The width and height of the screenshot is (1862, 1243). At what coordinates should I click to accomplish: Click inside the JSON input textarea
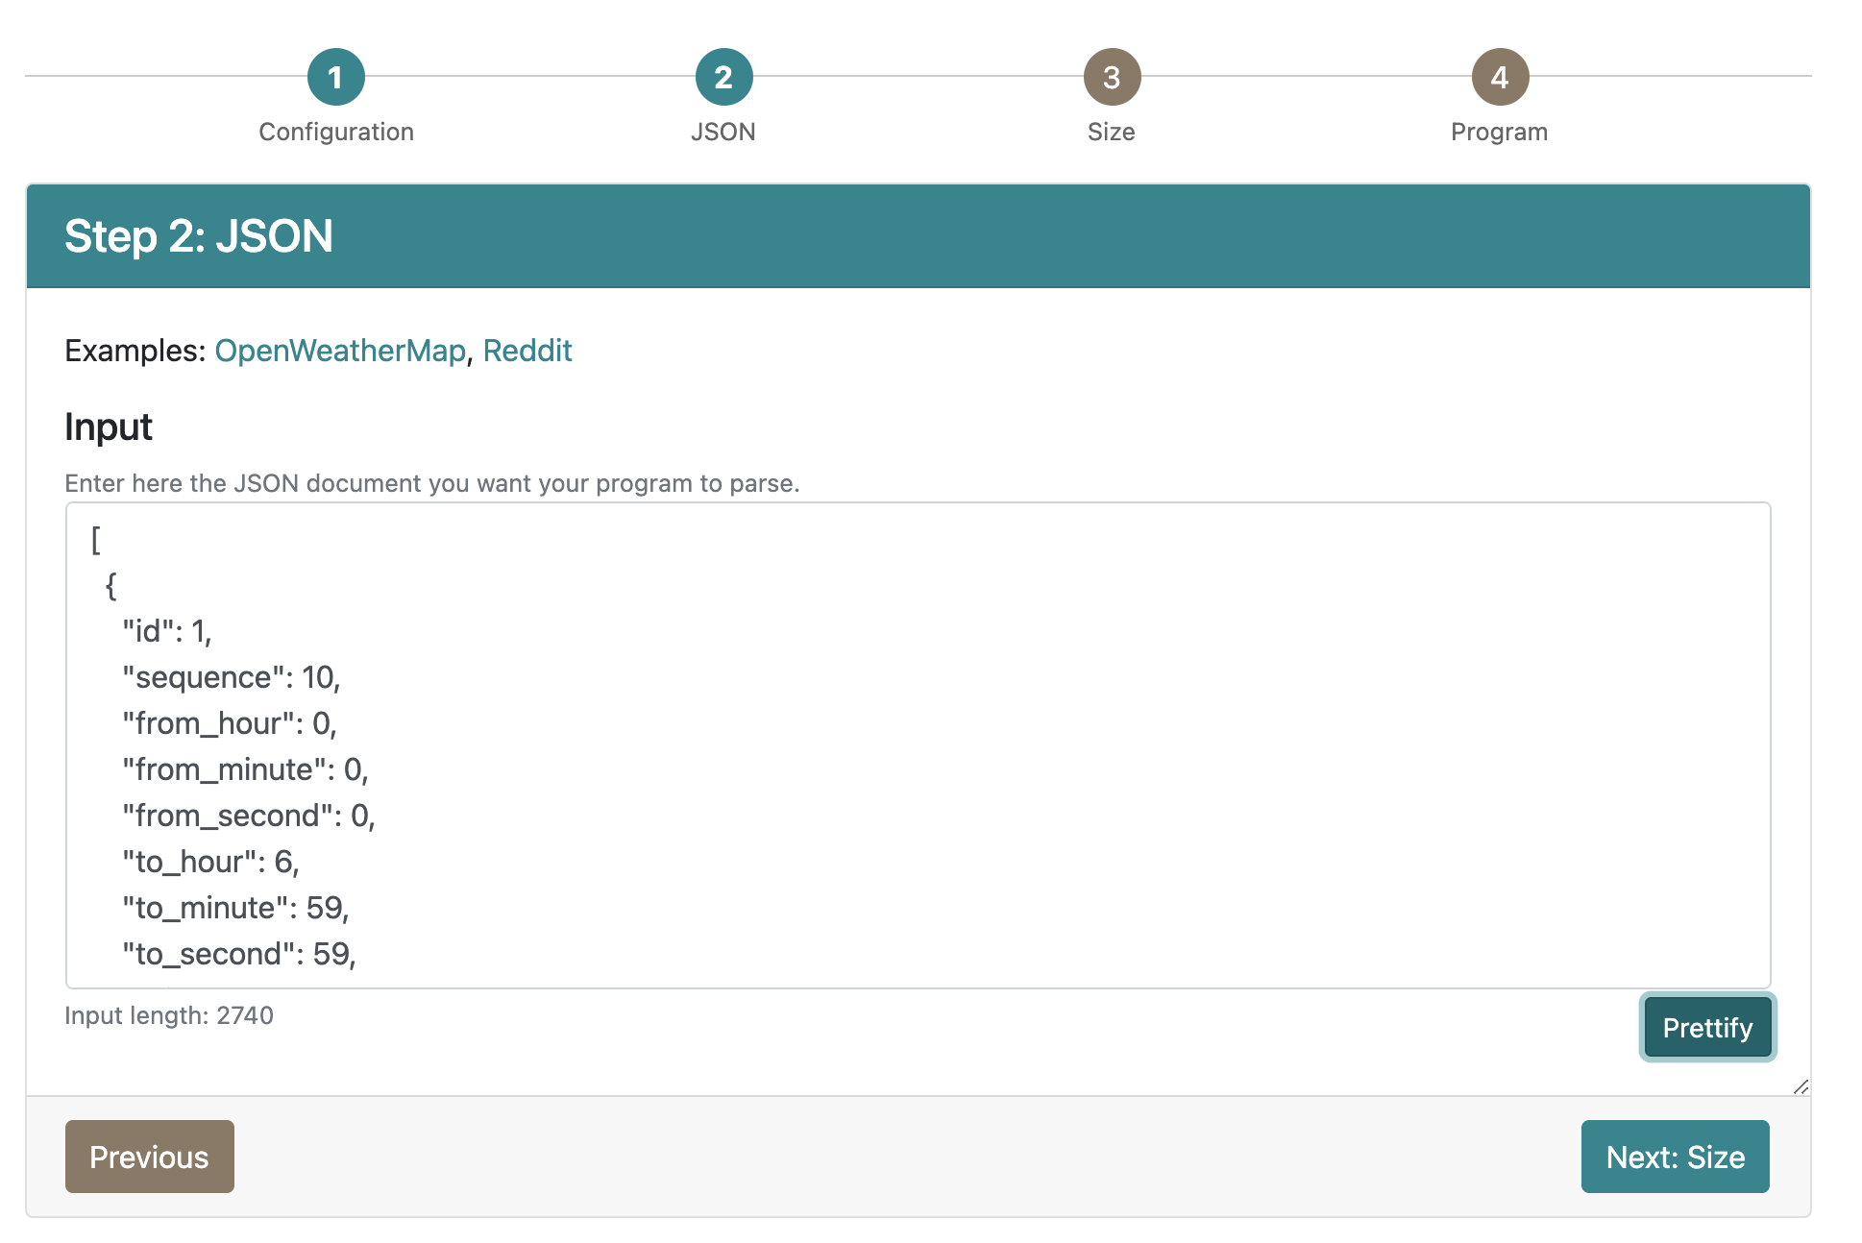pyautogui.click(x=918, y=745)
